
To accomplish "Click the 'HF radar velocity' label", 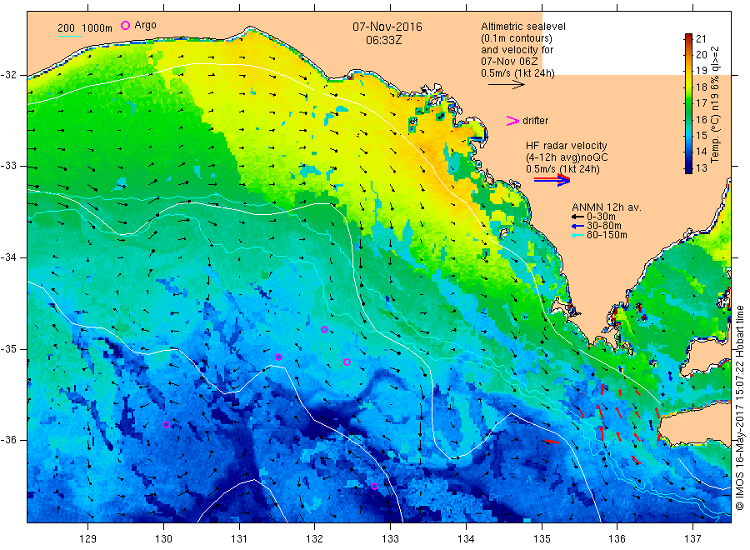I will [x=567, y=145].
